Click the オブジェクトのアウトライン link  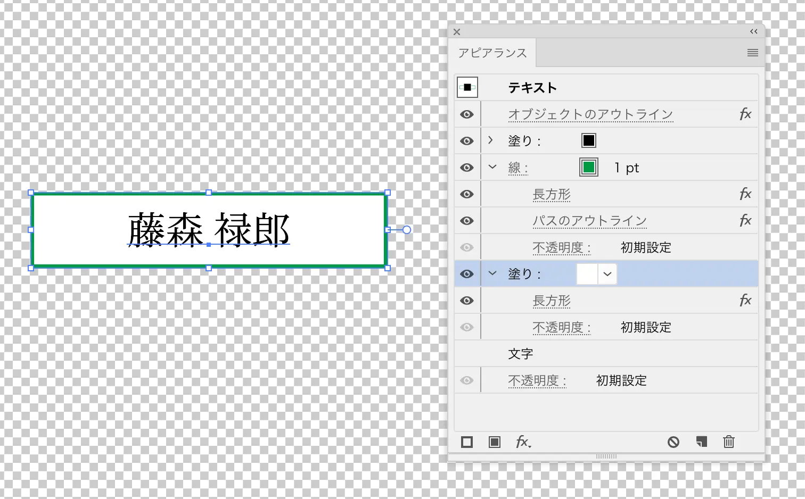(x=590, y=114)
